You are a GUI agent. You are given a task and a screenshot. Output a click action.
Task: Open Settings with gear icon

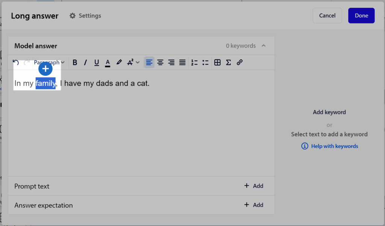click(x=85, y=16)
